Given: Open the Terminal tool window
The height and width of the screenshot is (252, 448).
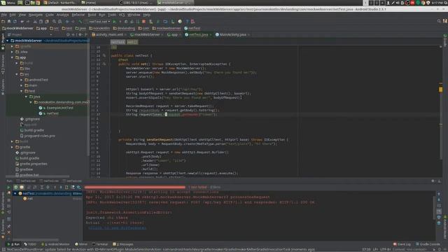Looking at the screenshot, I should click(99, 244).
